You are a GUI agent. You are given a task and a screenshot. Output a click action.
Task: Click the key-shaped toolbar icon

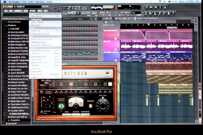[x=164, y=13]
